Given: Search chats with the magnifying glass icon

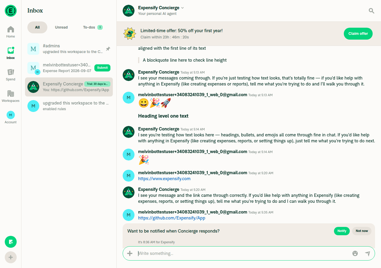Looking at the screenshot, I should coord(371,11).
